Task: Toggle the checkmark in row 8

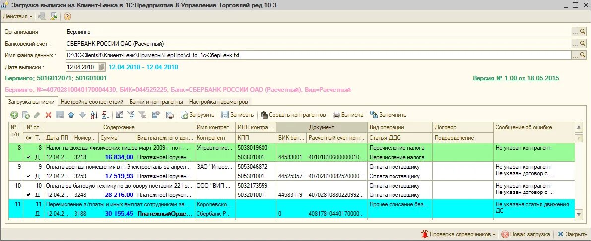Action: coord(29,157)
